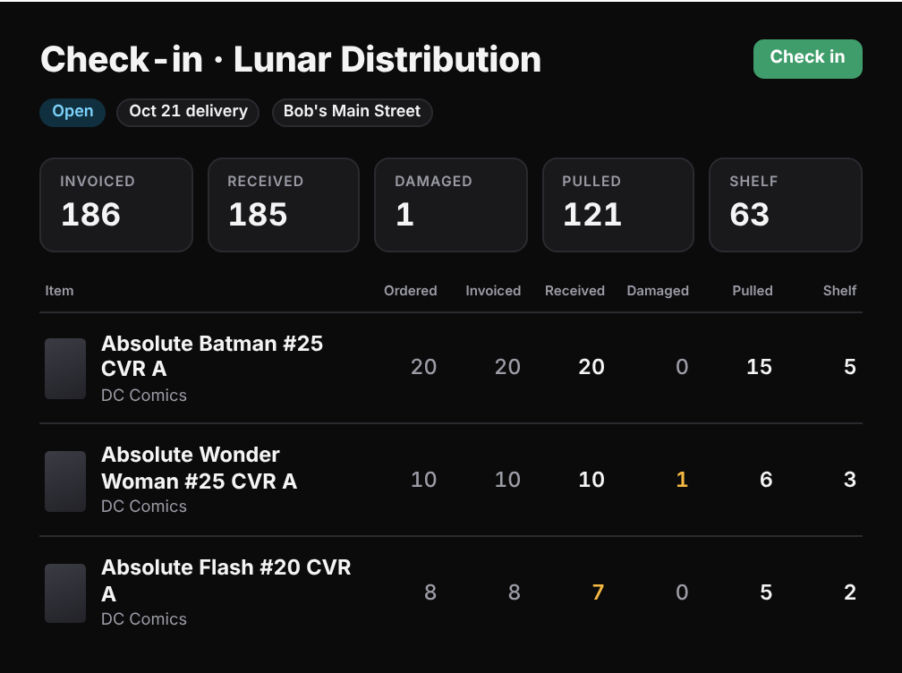Open the Absolute Wonder Woman #25 cover thumbnail
The image size is (902, 673).
65,481
